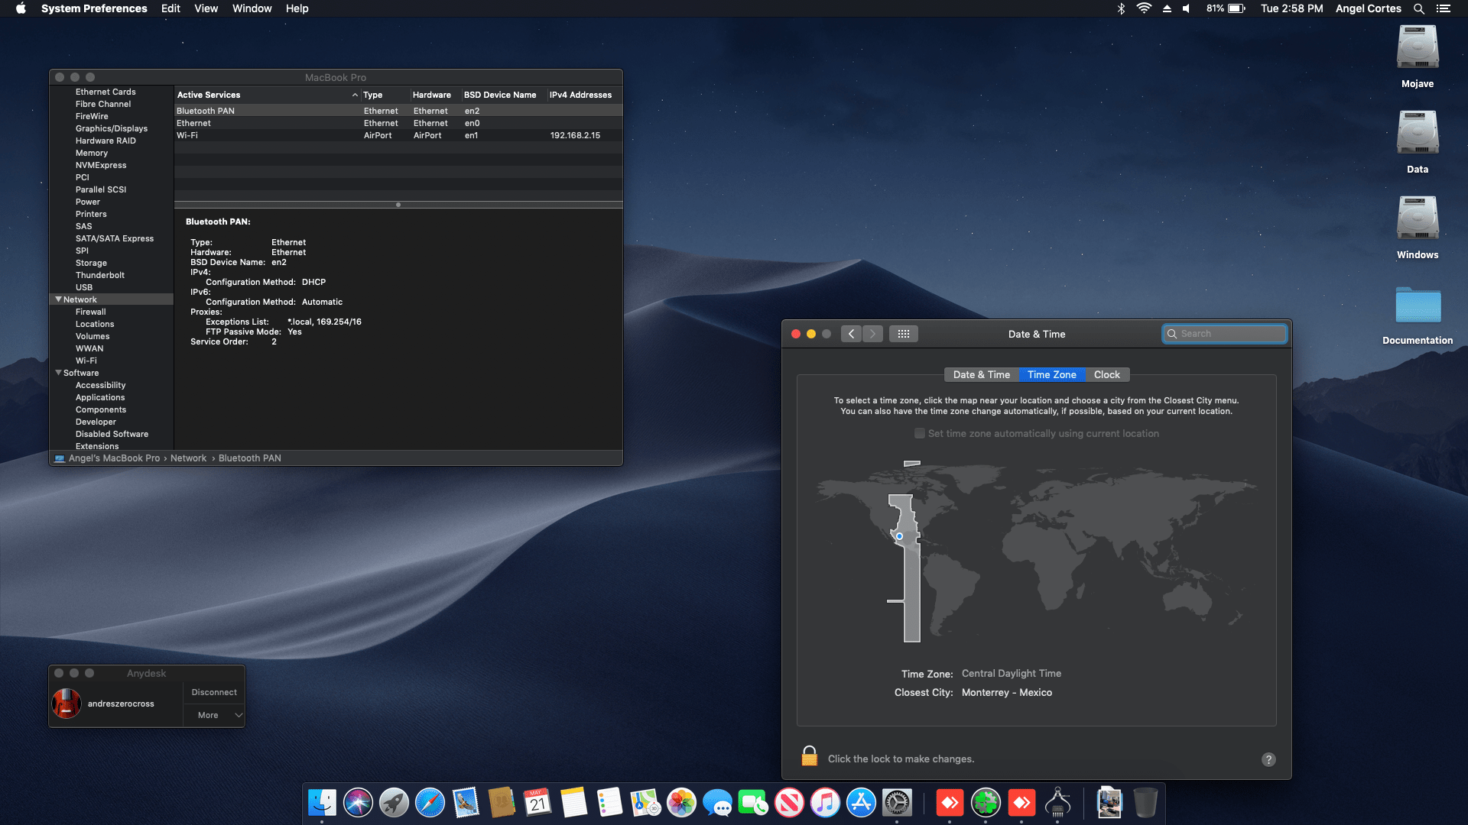Open Safari from the Dock

tap(430, 803)
